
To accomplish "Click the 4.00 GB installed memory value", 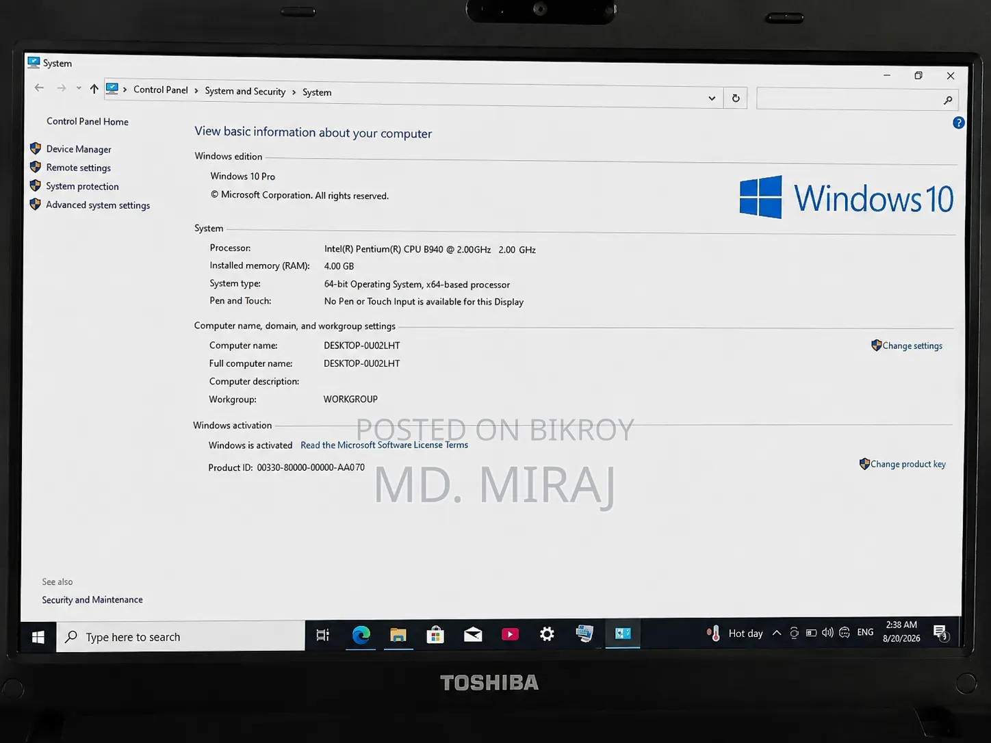I will (339, 266).
